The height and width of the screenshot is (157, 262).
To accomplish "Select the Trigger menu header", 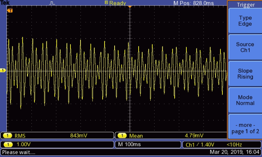I will pos(245,5).
